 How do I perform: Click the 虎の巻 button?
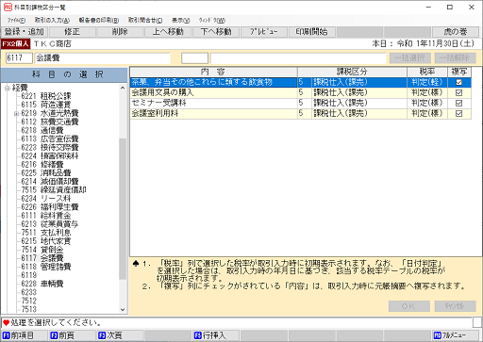click(x=456, y=32)
